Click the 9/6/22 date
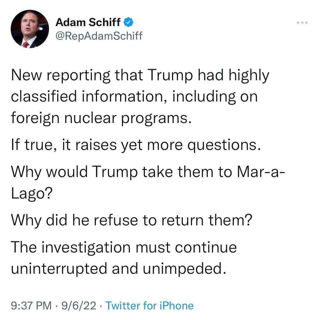 click(79, 306)
